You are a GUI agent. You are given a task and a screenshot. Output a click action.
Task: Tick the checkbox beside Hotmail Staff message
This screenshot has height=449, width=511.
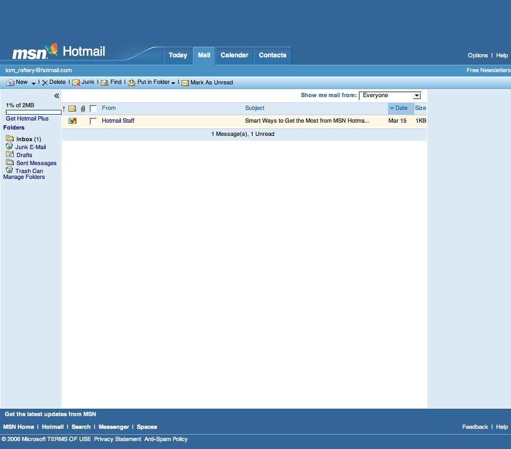(x=93, y=122)
